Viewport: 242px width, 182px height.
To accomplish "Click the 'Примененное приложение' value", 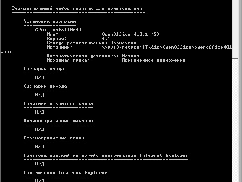I will click(154, 60).
